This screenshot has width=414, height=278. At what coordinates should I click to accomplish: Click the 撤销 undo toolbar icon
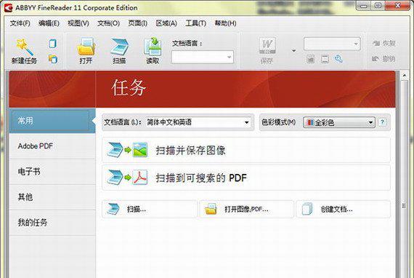coord(383,59)
